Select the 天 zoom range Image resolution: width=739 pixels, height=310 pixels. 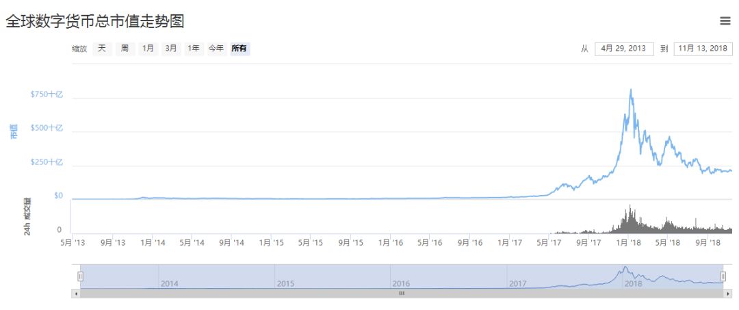click(x=102, y=49)
